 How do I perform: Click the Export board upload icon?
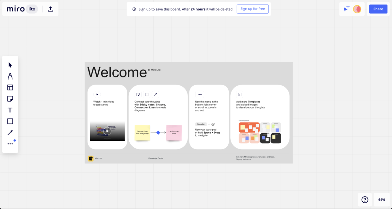(x=50, y=9)
